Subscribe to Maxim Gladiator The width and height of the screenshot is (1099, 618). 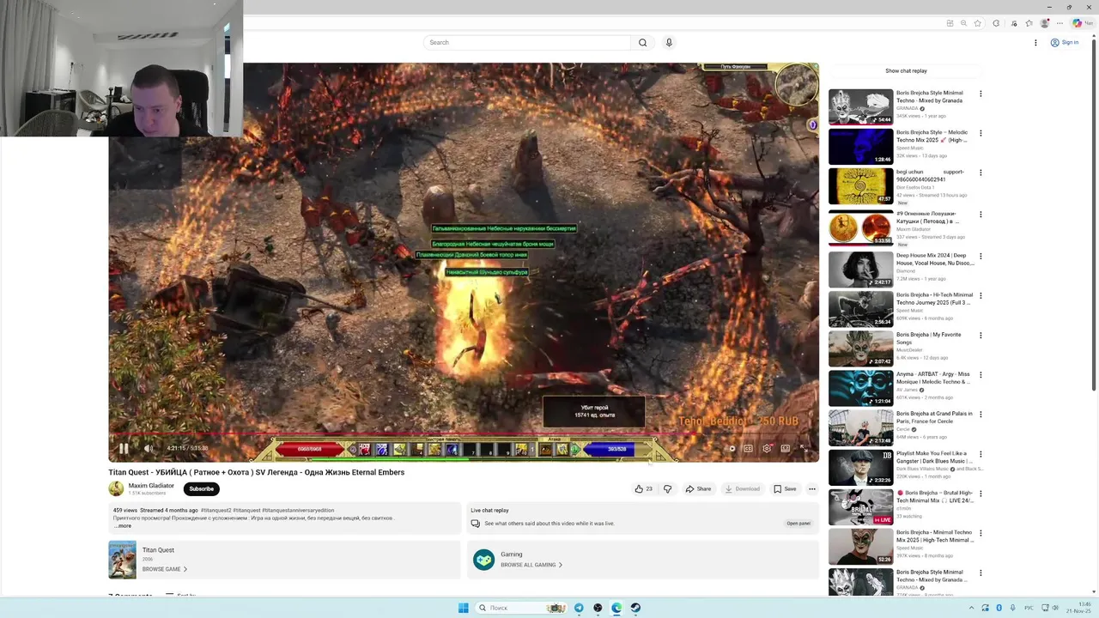(202, 488)
